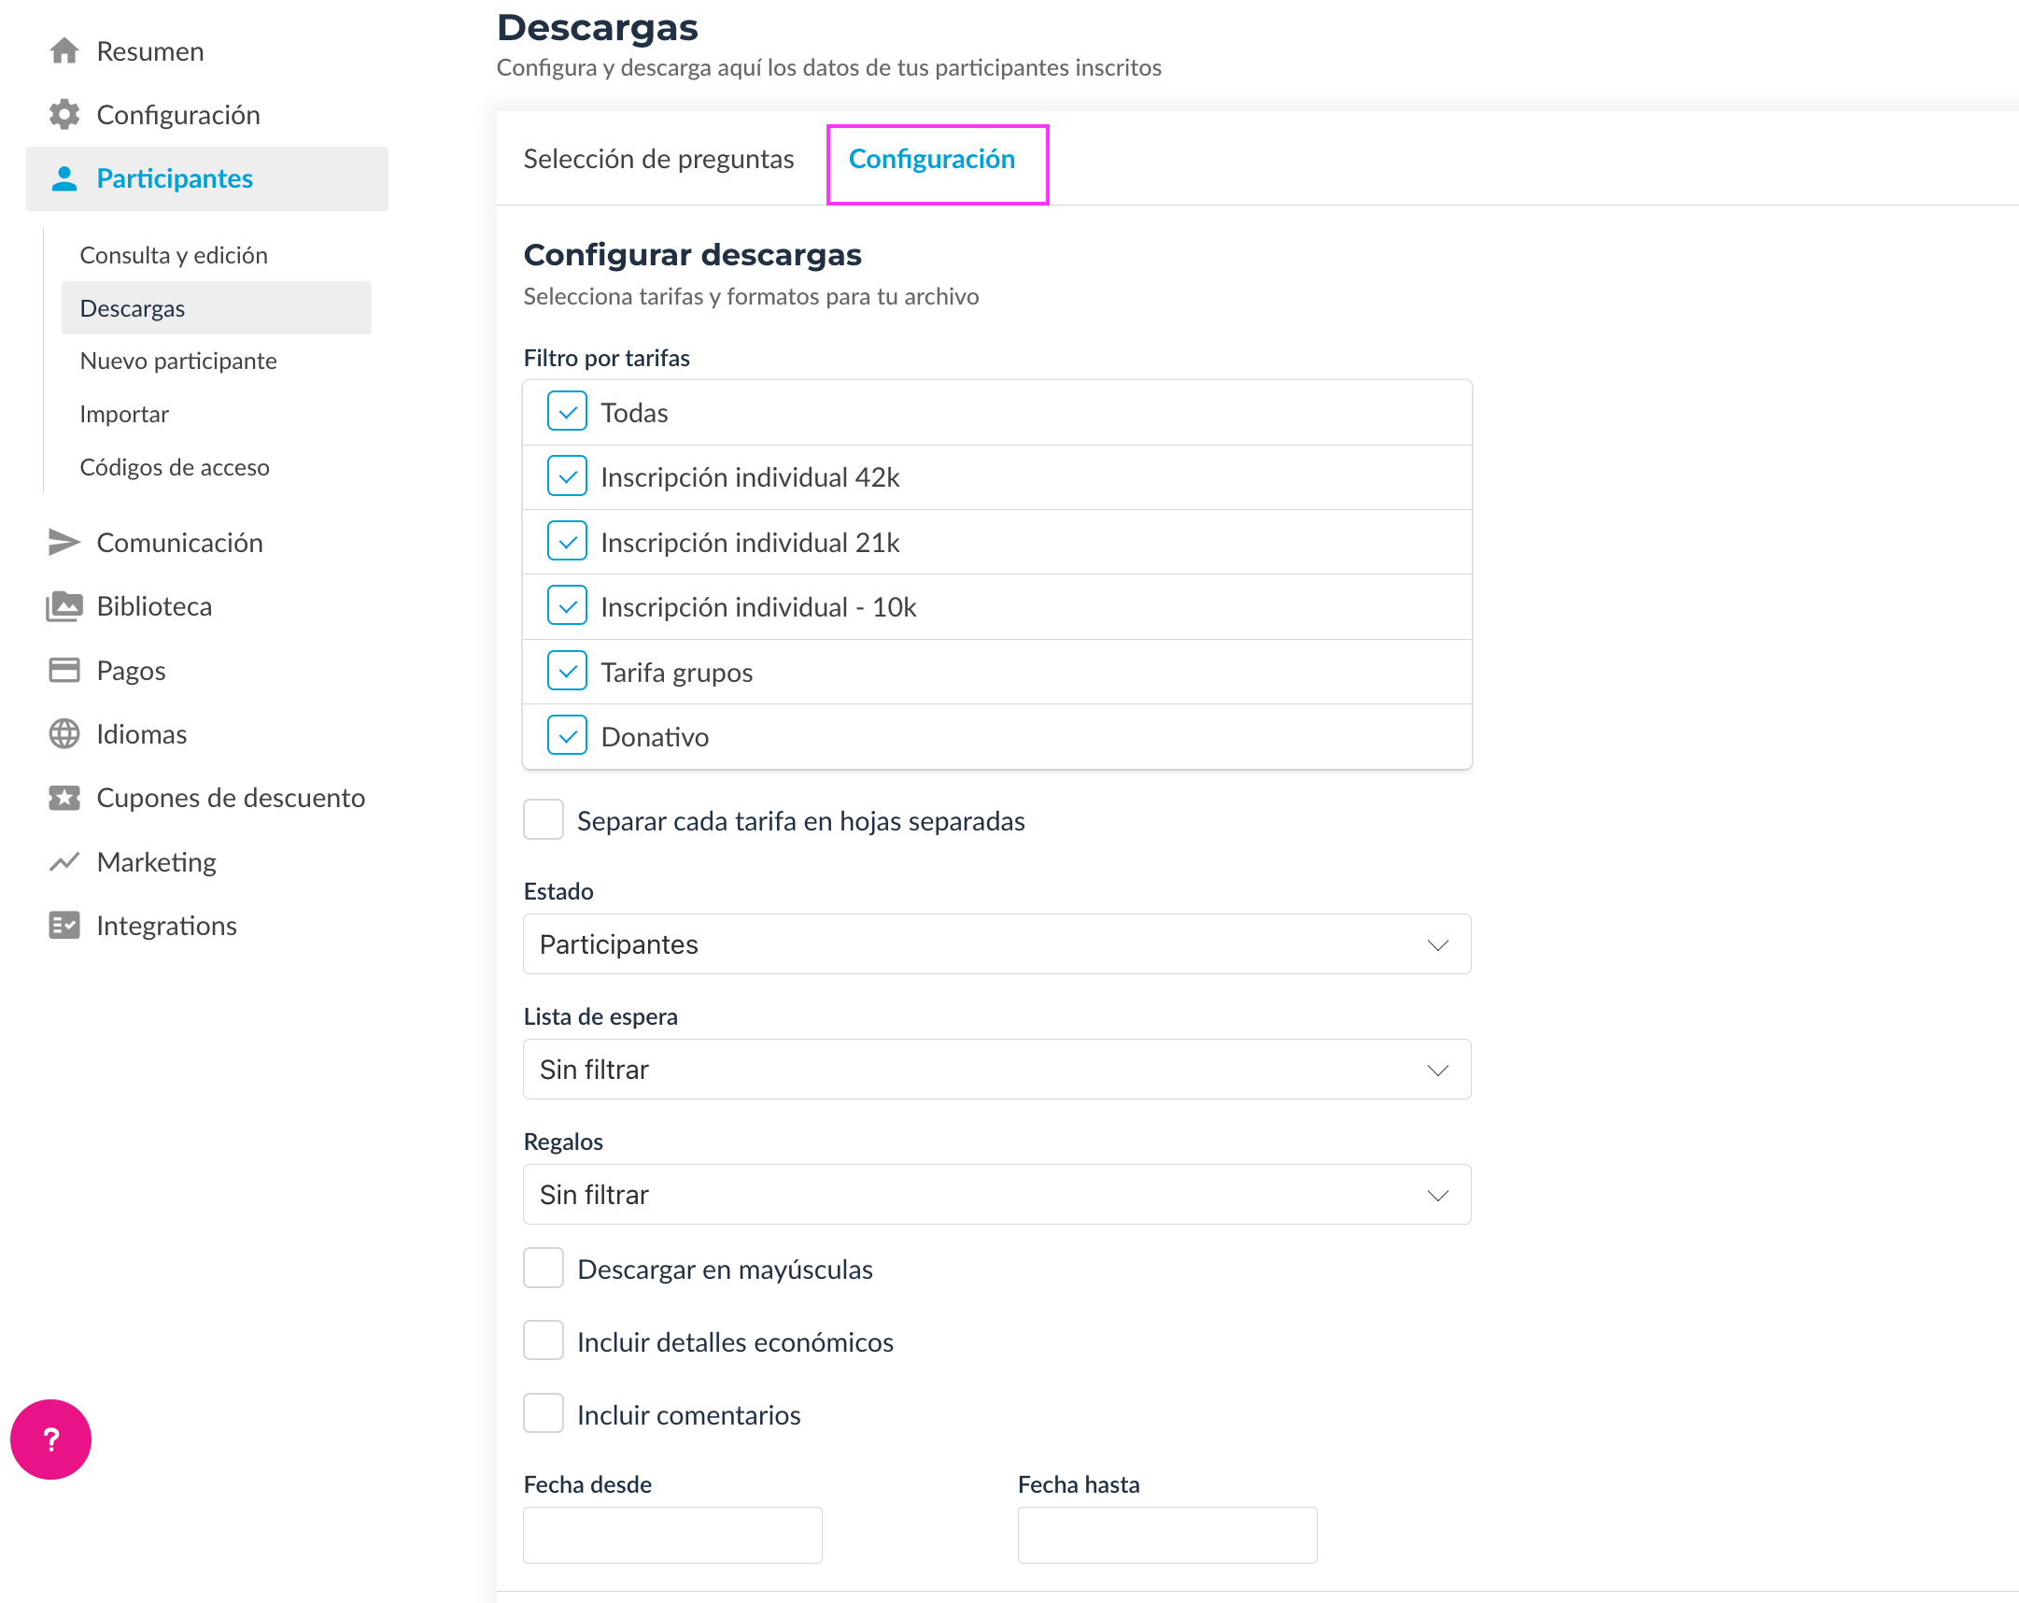This screenshot has height=1603, width=2019.
Task: Open the pink help question mark button
Action: (50, 1439)
